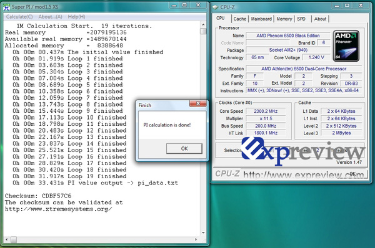
Task: Click the CPU-Z title bar icon
Action: [x=215, y=7]
